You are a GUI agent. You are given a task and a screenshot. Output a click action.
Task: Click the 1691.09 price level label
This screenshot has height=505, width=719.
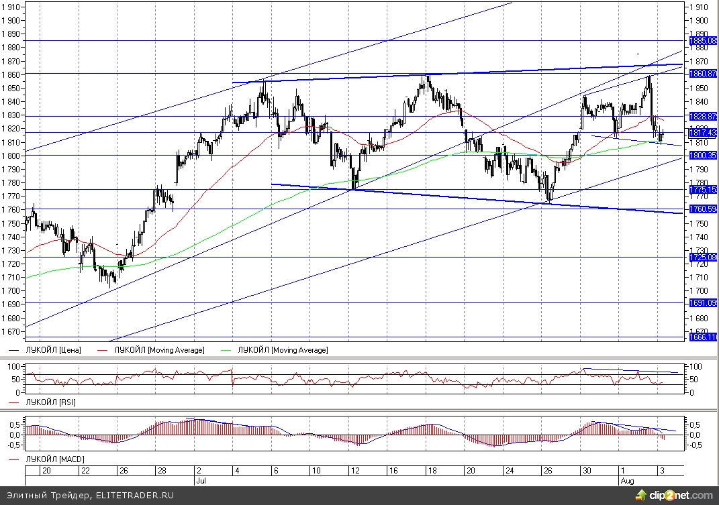[x=703, y=303]
